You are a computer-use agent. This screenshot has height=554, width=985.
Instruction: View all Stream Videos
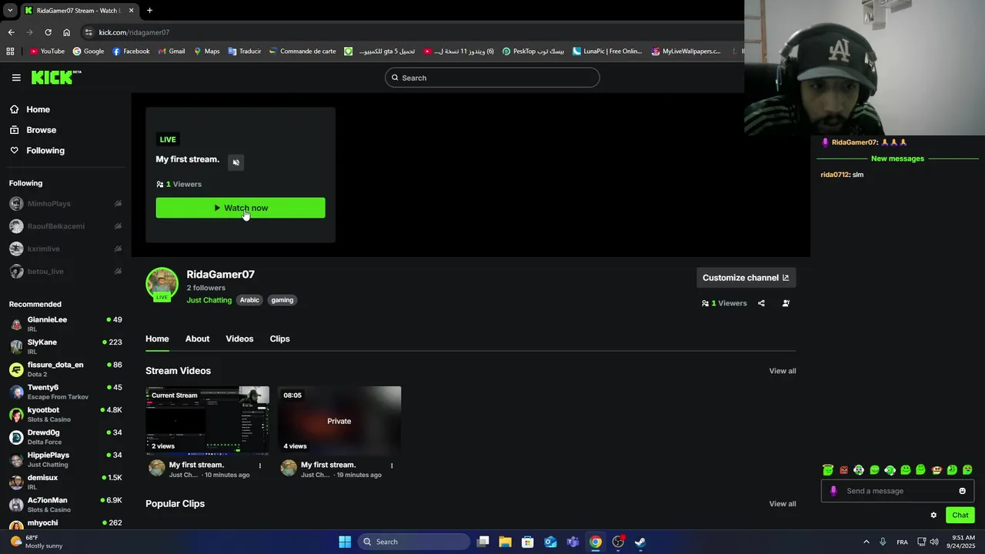[x=783, y=371]
